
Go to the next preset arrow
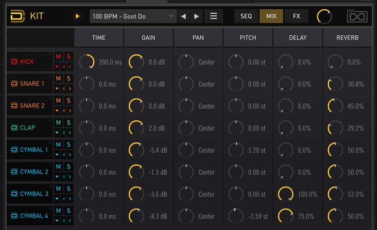[196, 16]
